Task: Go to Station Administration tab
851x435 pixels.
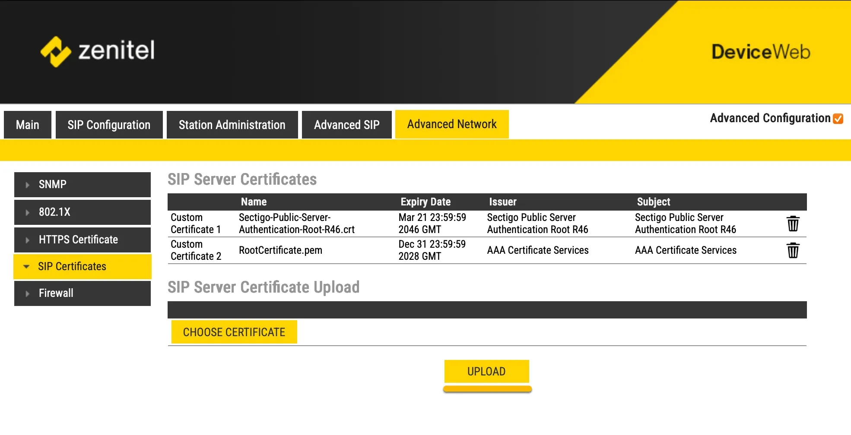Action: coord(232,125)
